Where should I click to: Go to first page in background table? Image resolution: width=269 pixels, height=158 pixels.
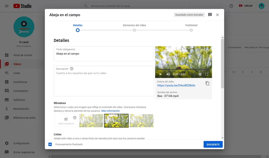[234, 72]
